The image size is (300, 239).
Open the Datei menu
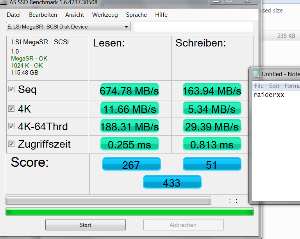click(x=14, y=15)
